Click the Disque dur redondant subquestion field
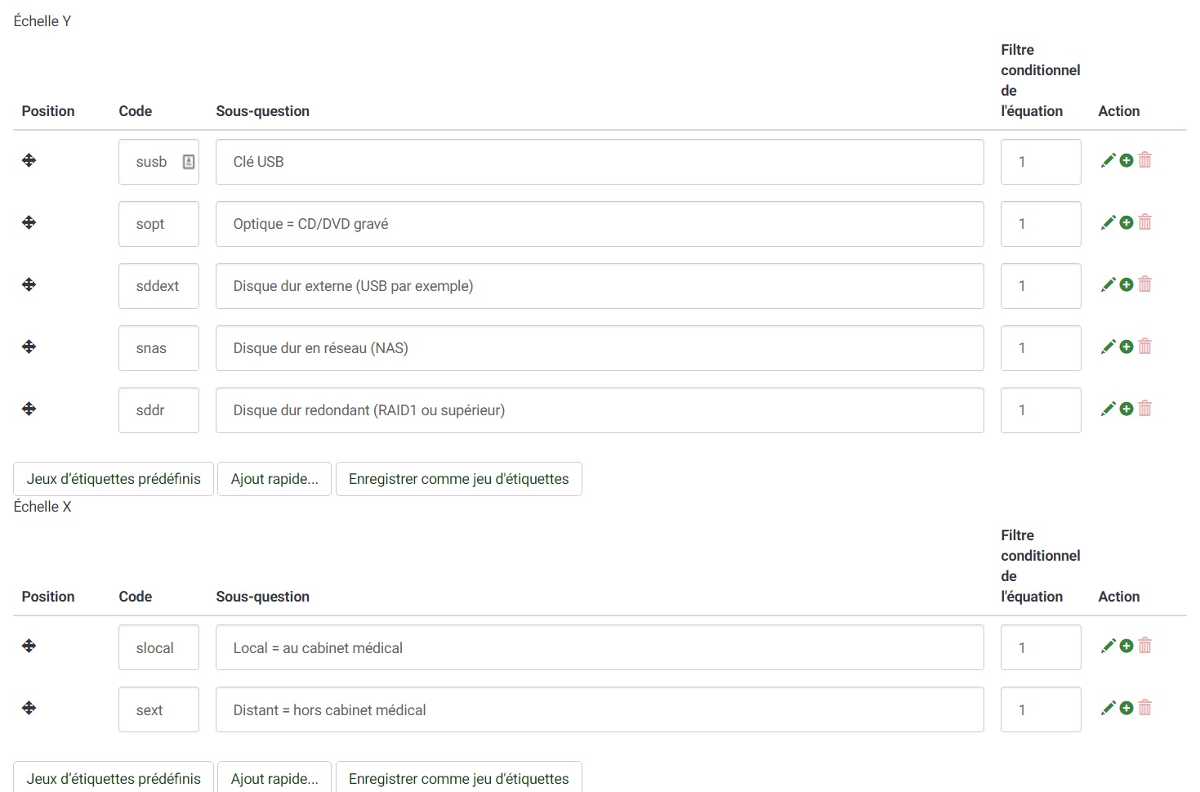Screen dimensions: 1200x792 600,410
